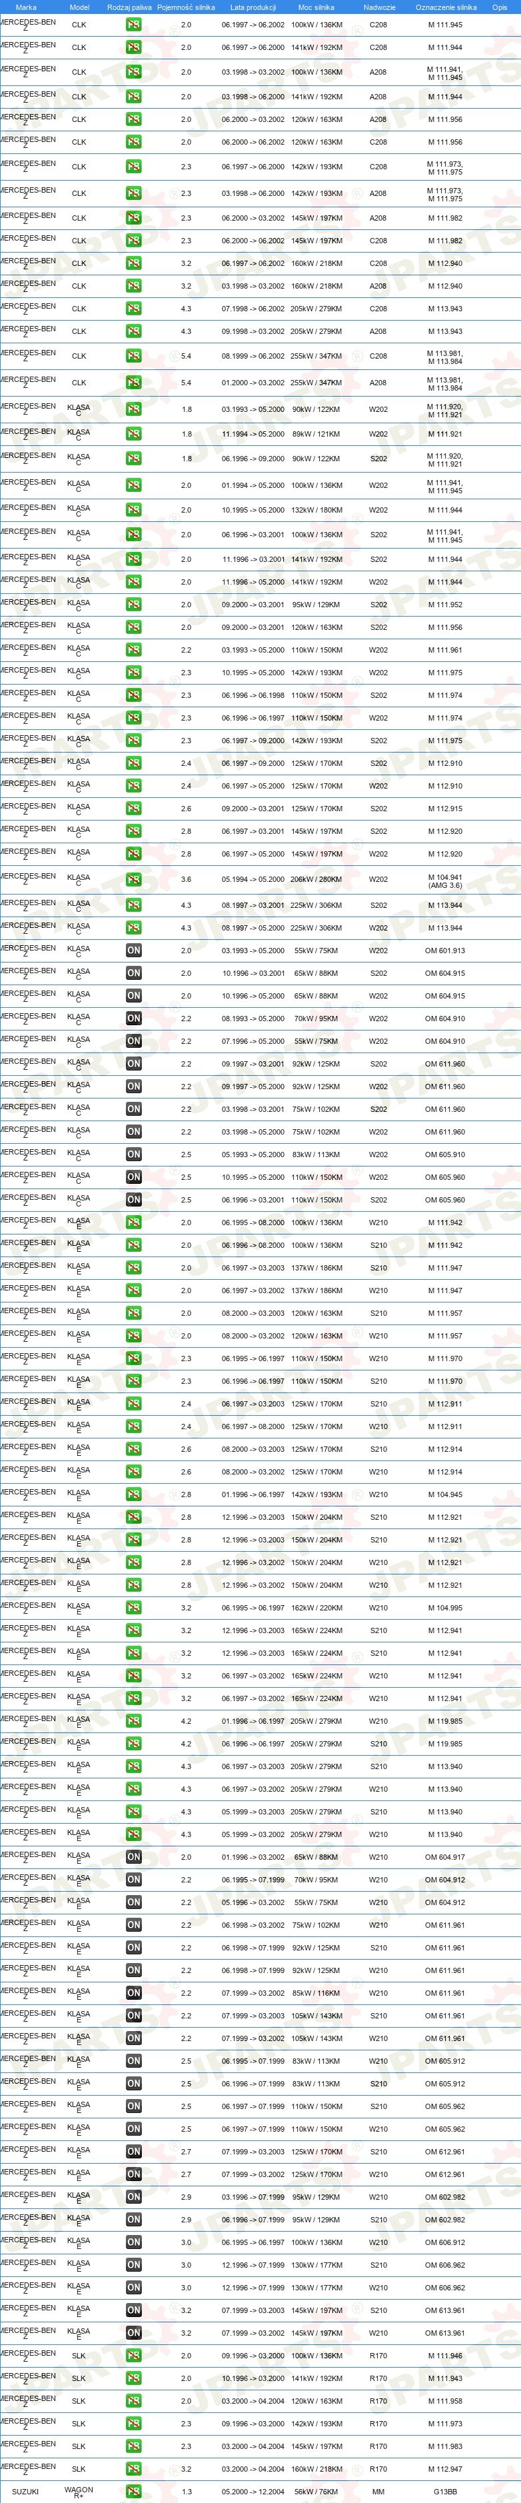Click the 'OM 605.910' engine code cell

tap(445, 1155)
